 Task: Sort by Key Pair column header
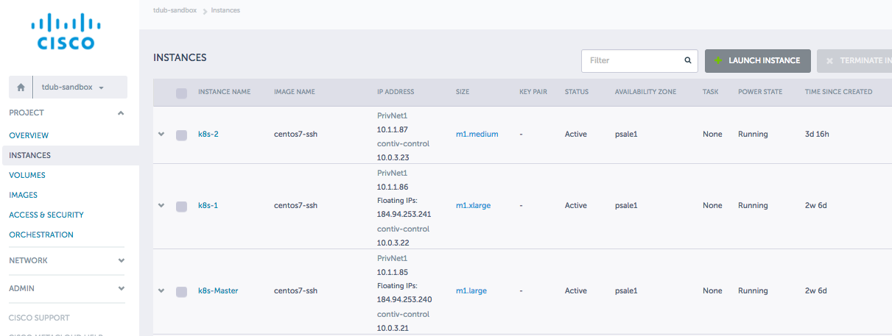pos(533,92)
